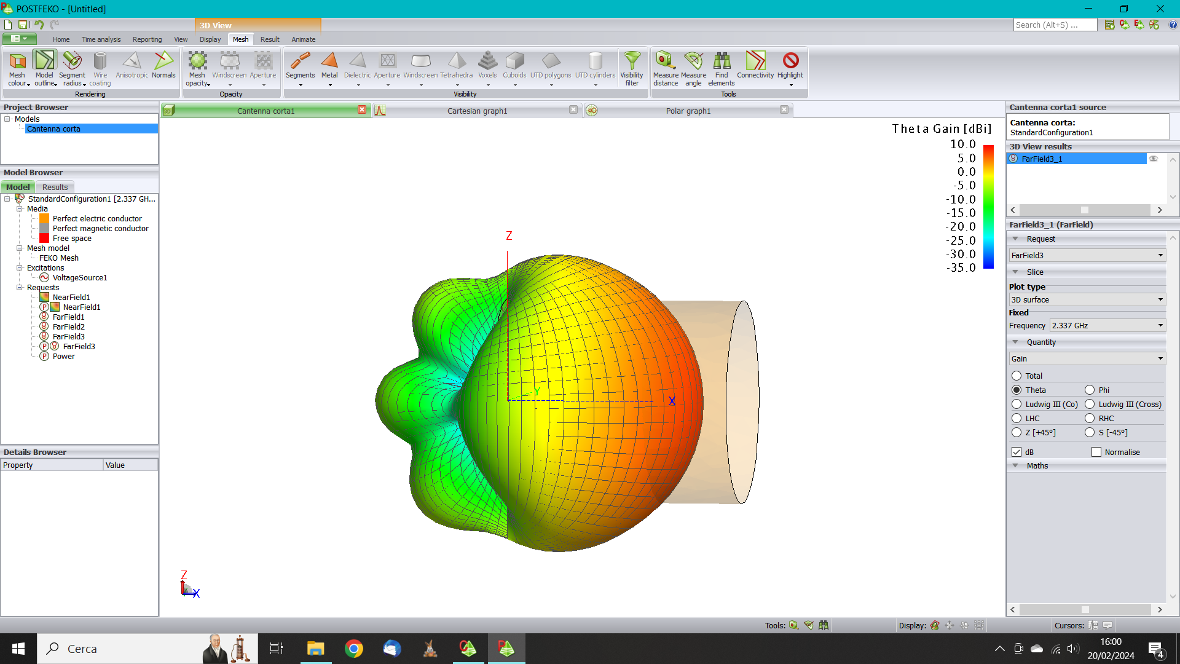Click the Highlight tool icon

[790, 61]
